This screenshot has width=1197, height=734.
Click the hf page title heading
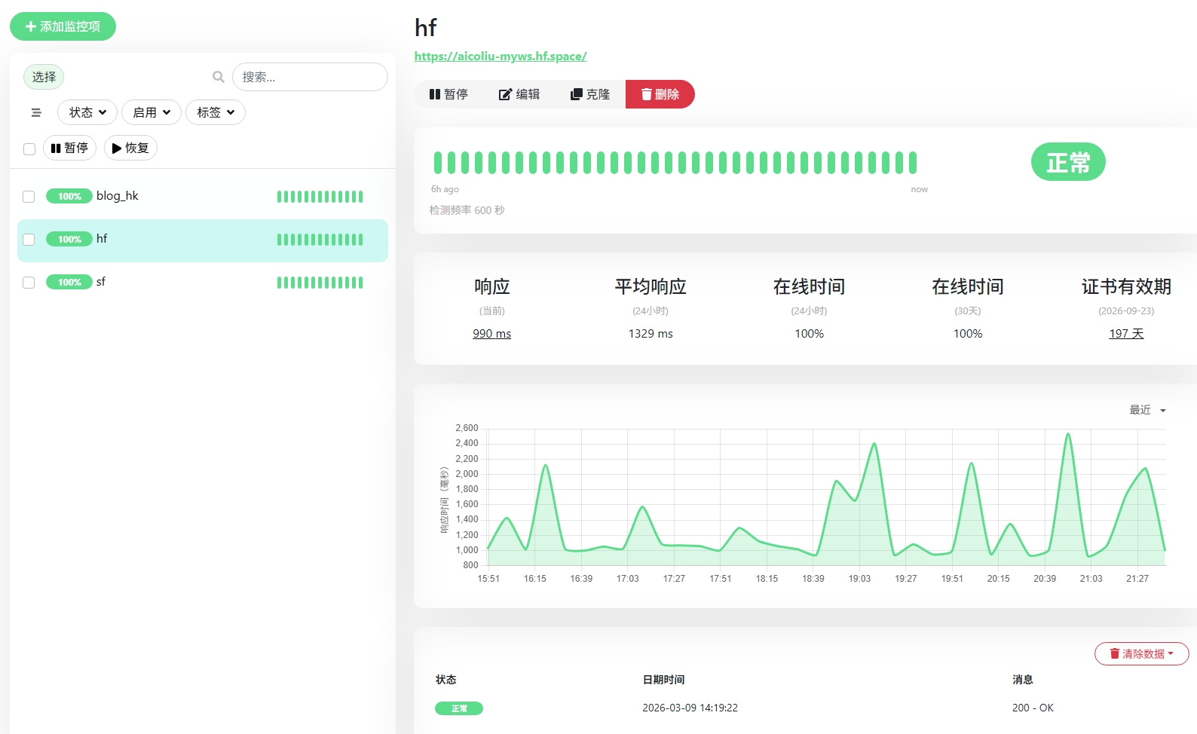pyautogui.click(x=425, y=28)
